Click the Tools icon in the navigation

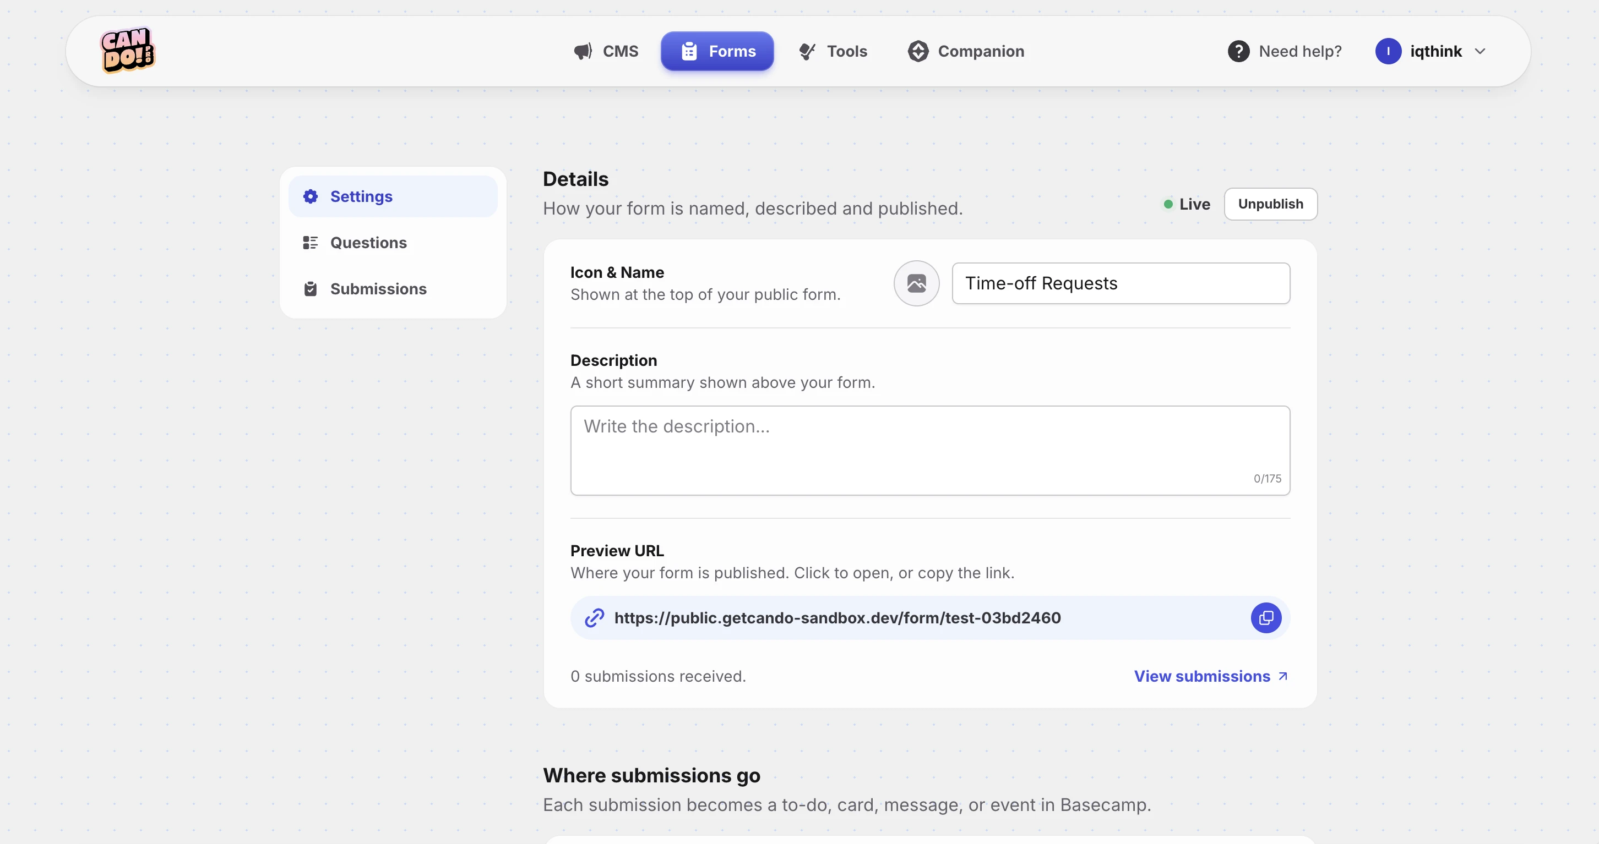coord(807,52)
